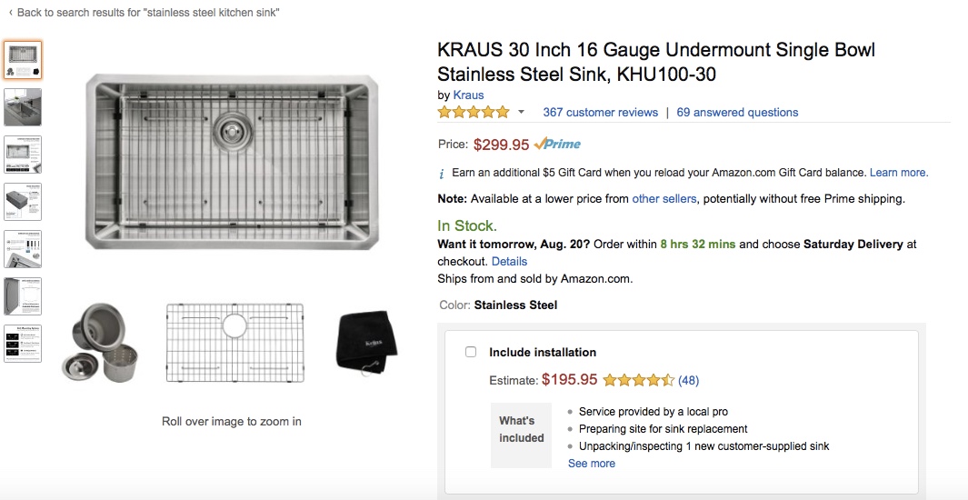Click the blue info icon beside gift card offer
This screenshot has height=500, width=968.
(x=442, y=173)
